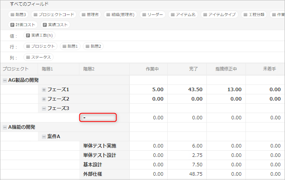Screen dimensions: 285x180
Task: Collapse the AG製品の開発 project row
Action: [5, 80]
